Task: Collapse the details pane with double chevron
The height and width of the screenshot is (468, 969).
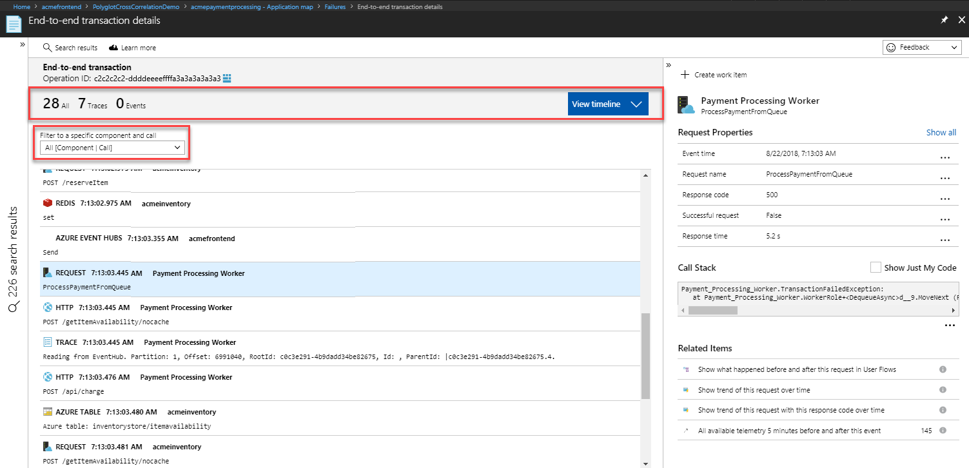Action: [x=669, y=65]
